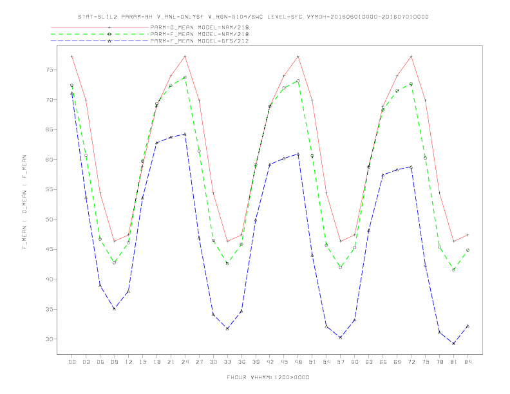Click the x-axis tick label 48
This screenshot has width=510, height=394.
coord(298,362)
